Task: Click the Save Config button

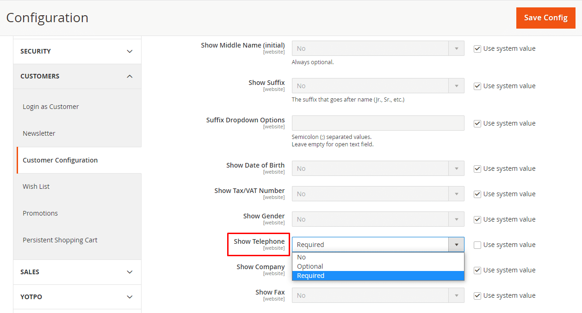Action: click(x=545, y=18)
